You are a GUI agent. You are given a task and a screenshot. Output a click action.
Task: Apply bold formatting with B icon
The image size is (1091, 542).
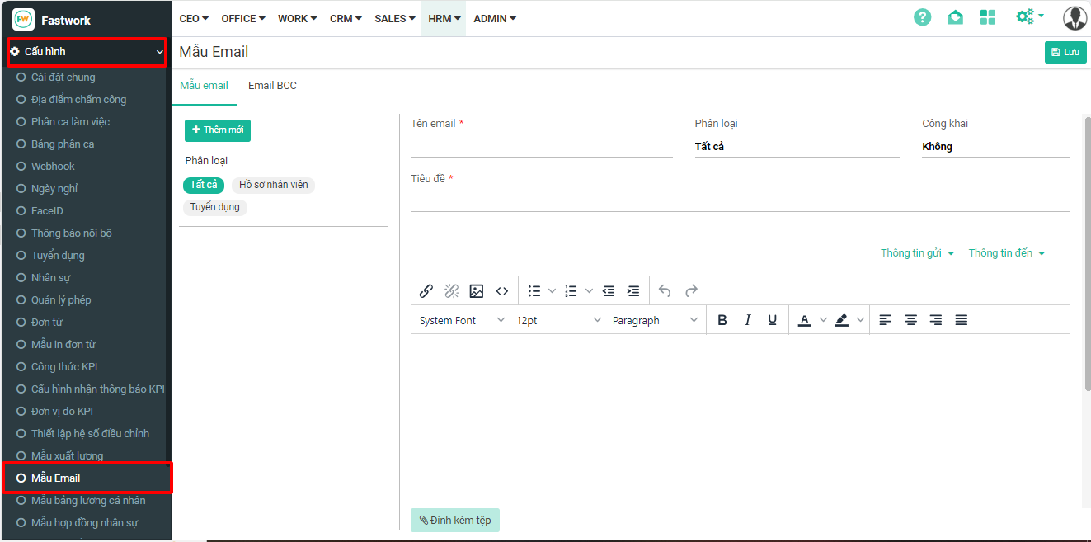coord(722,320)
